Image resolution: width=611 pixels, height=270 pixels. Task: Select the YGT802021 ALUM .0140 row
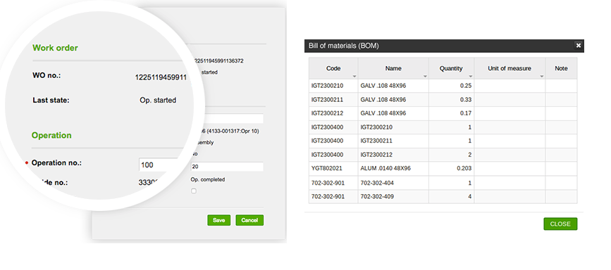pos(443,169)
